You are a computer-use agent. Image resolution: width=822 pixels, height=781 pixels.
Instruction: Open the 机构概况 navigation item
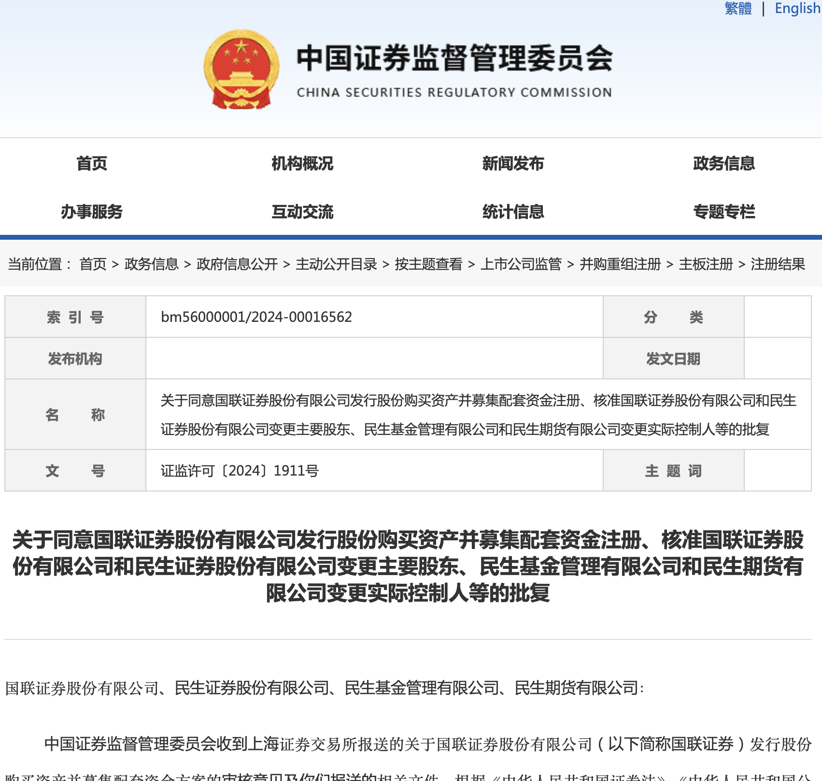point(302,163)
